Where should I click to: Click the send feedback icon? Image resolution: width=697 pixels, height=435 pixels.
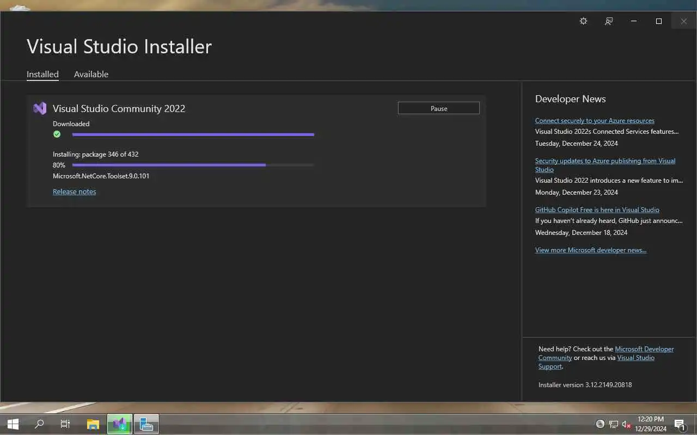coord(609,21)
